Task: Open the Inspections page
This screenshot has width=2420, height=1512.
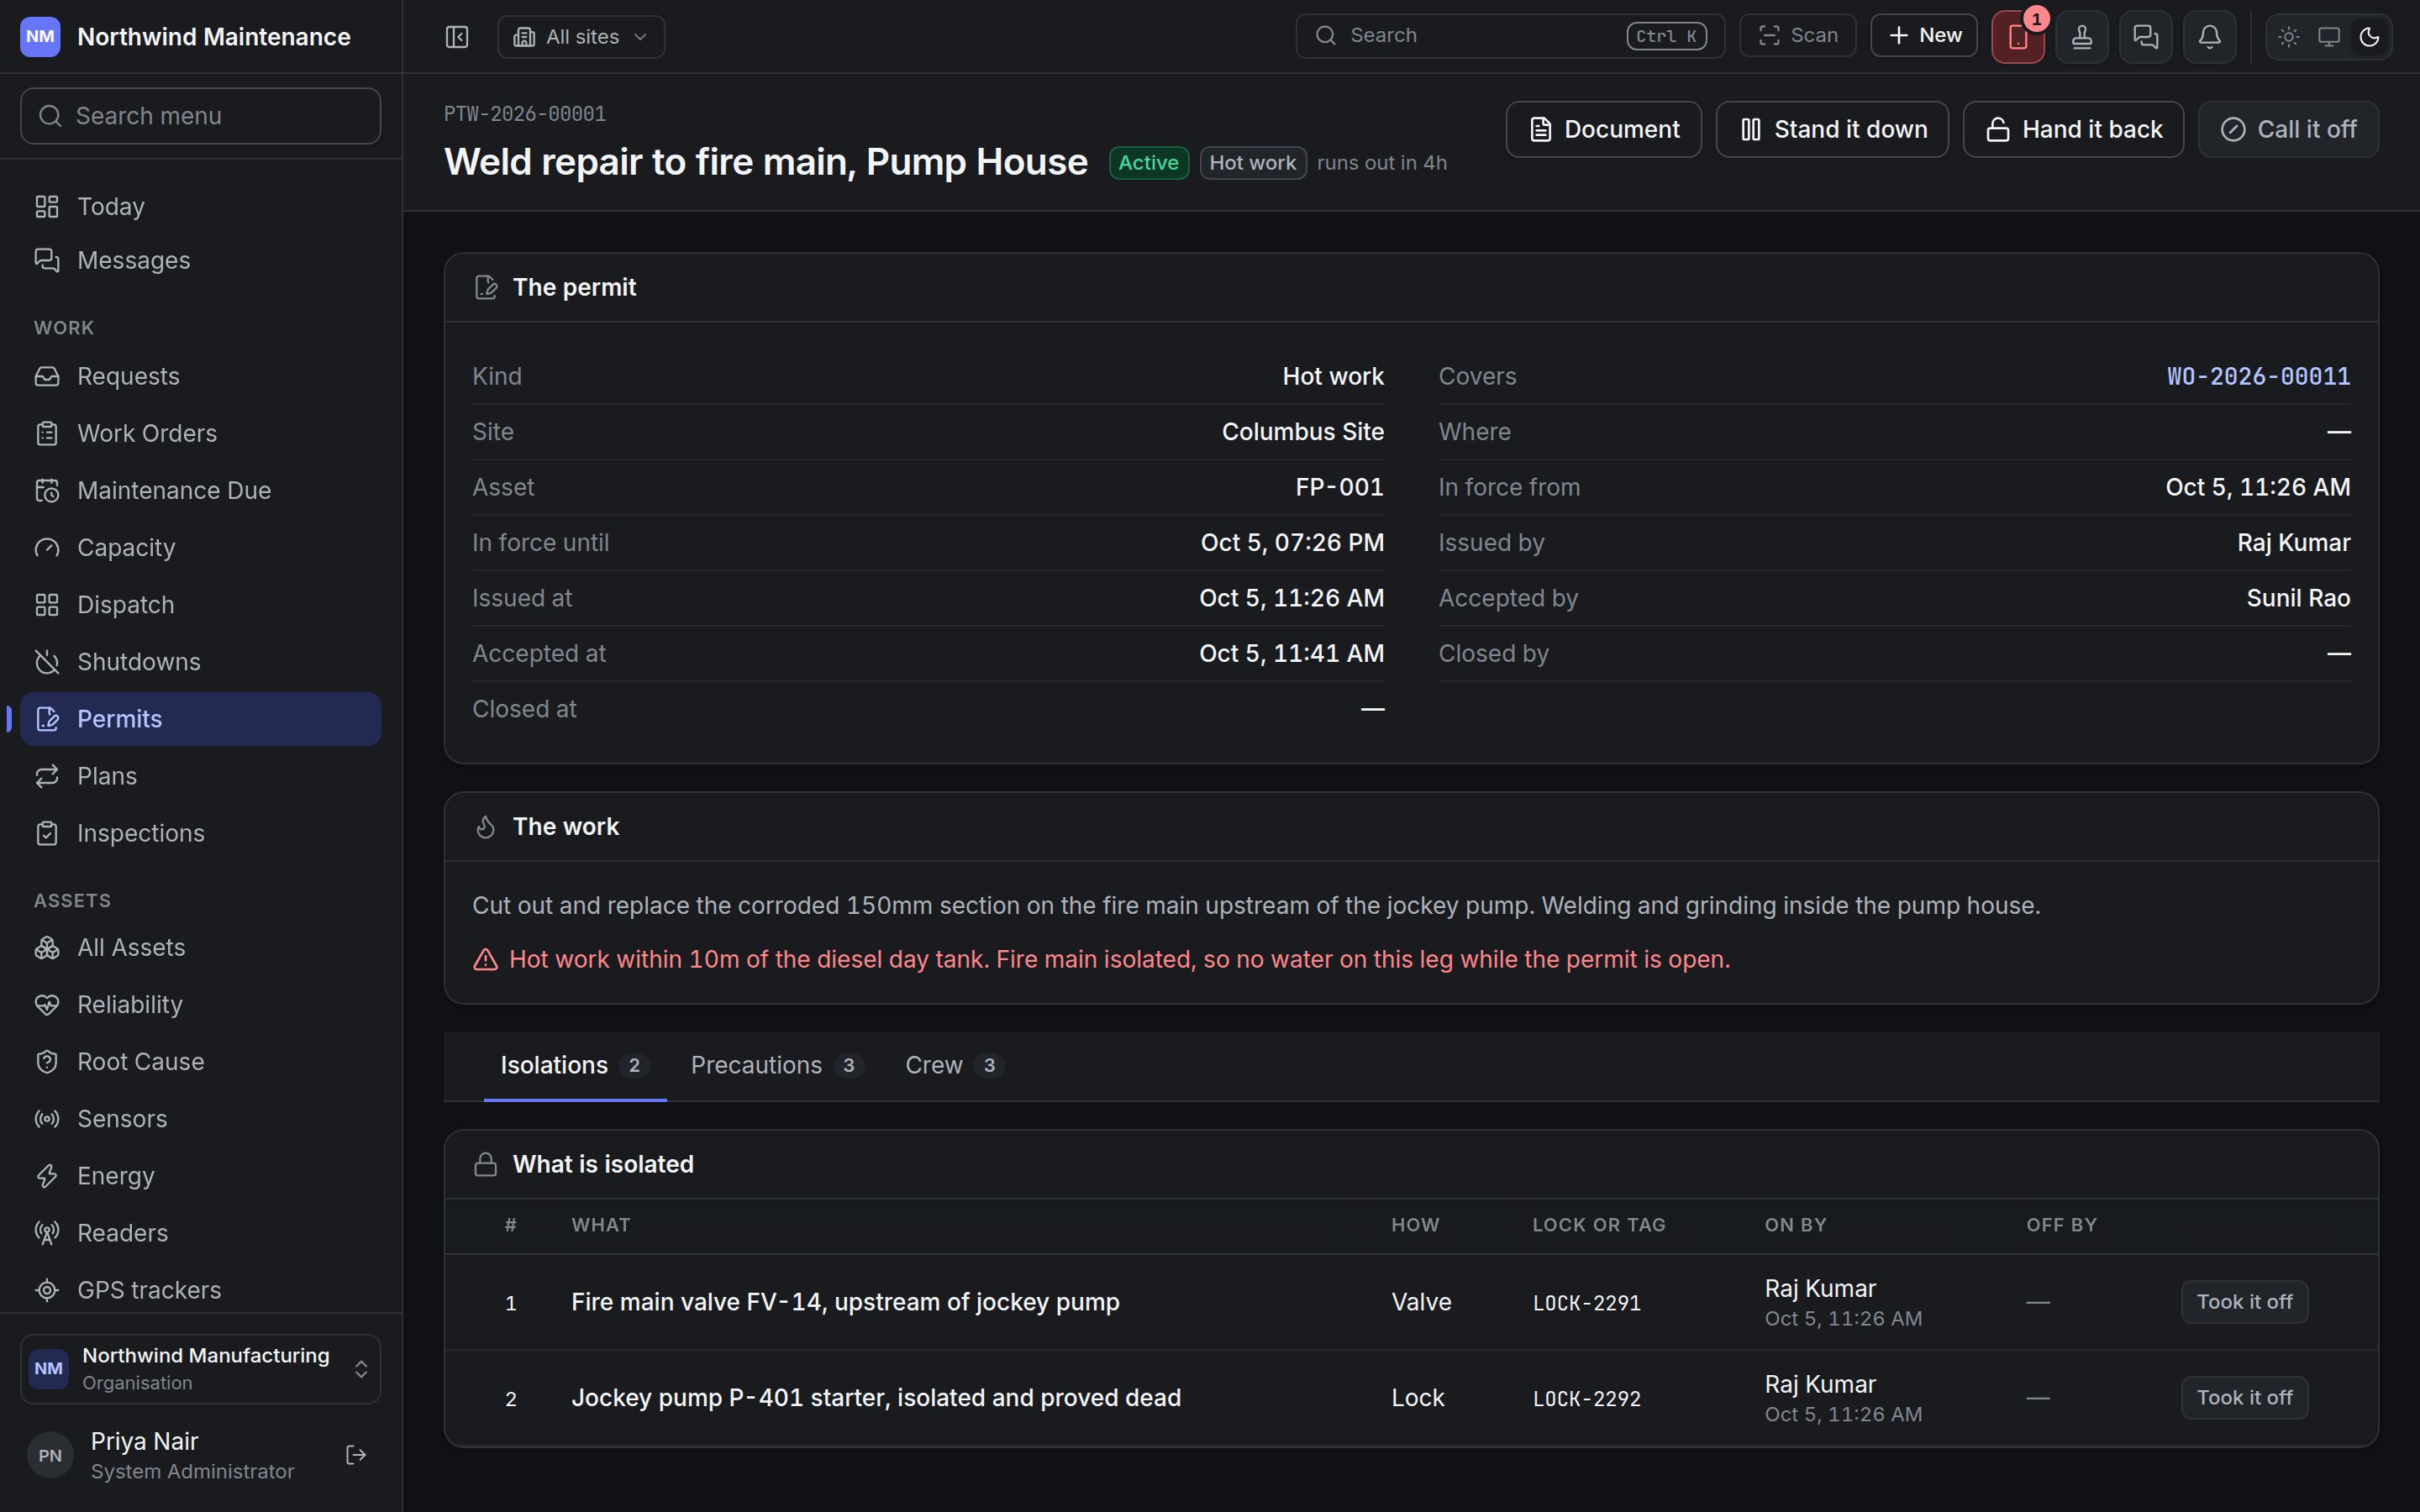Action: tap(200, 833)
